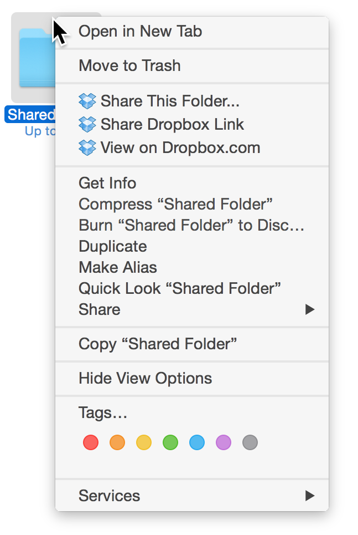Apply the orange tag color
358x535 pixels.
pos(117,442)
